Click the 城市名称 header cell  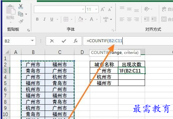pyautogui.click(x=104, y=64)
